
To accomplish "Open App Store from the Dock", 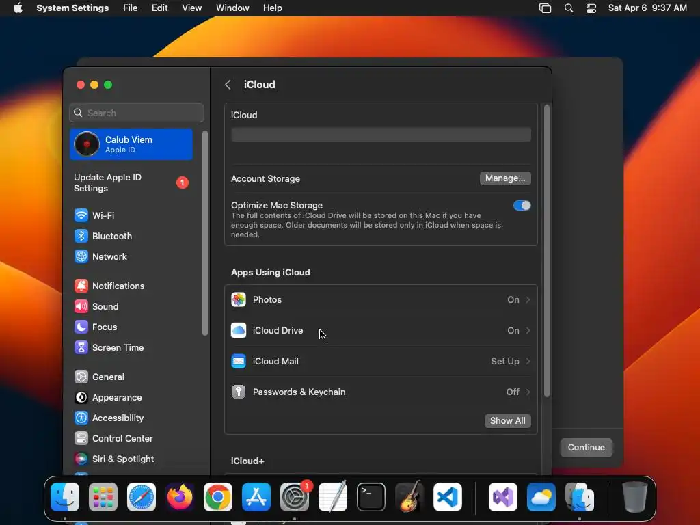I will (x=256, y=497).
